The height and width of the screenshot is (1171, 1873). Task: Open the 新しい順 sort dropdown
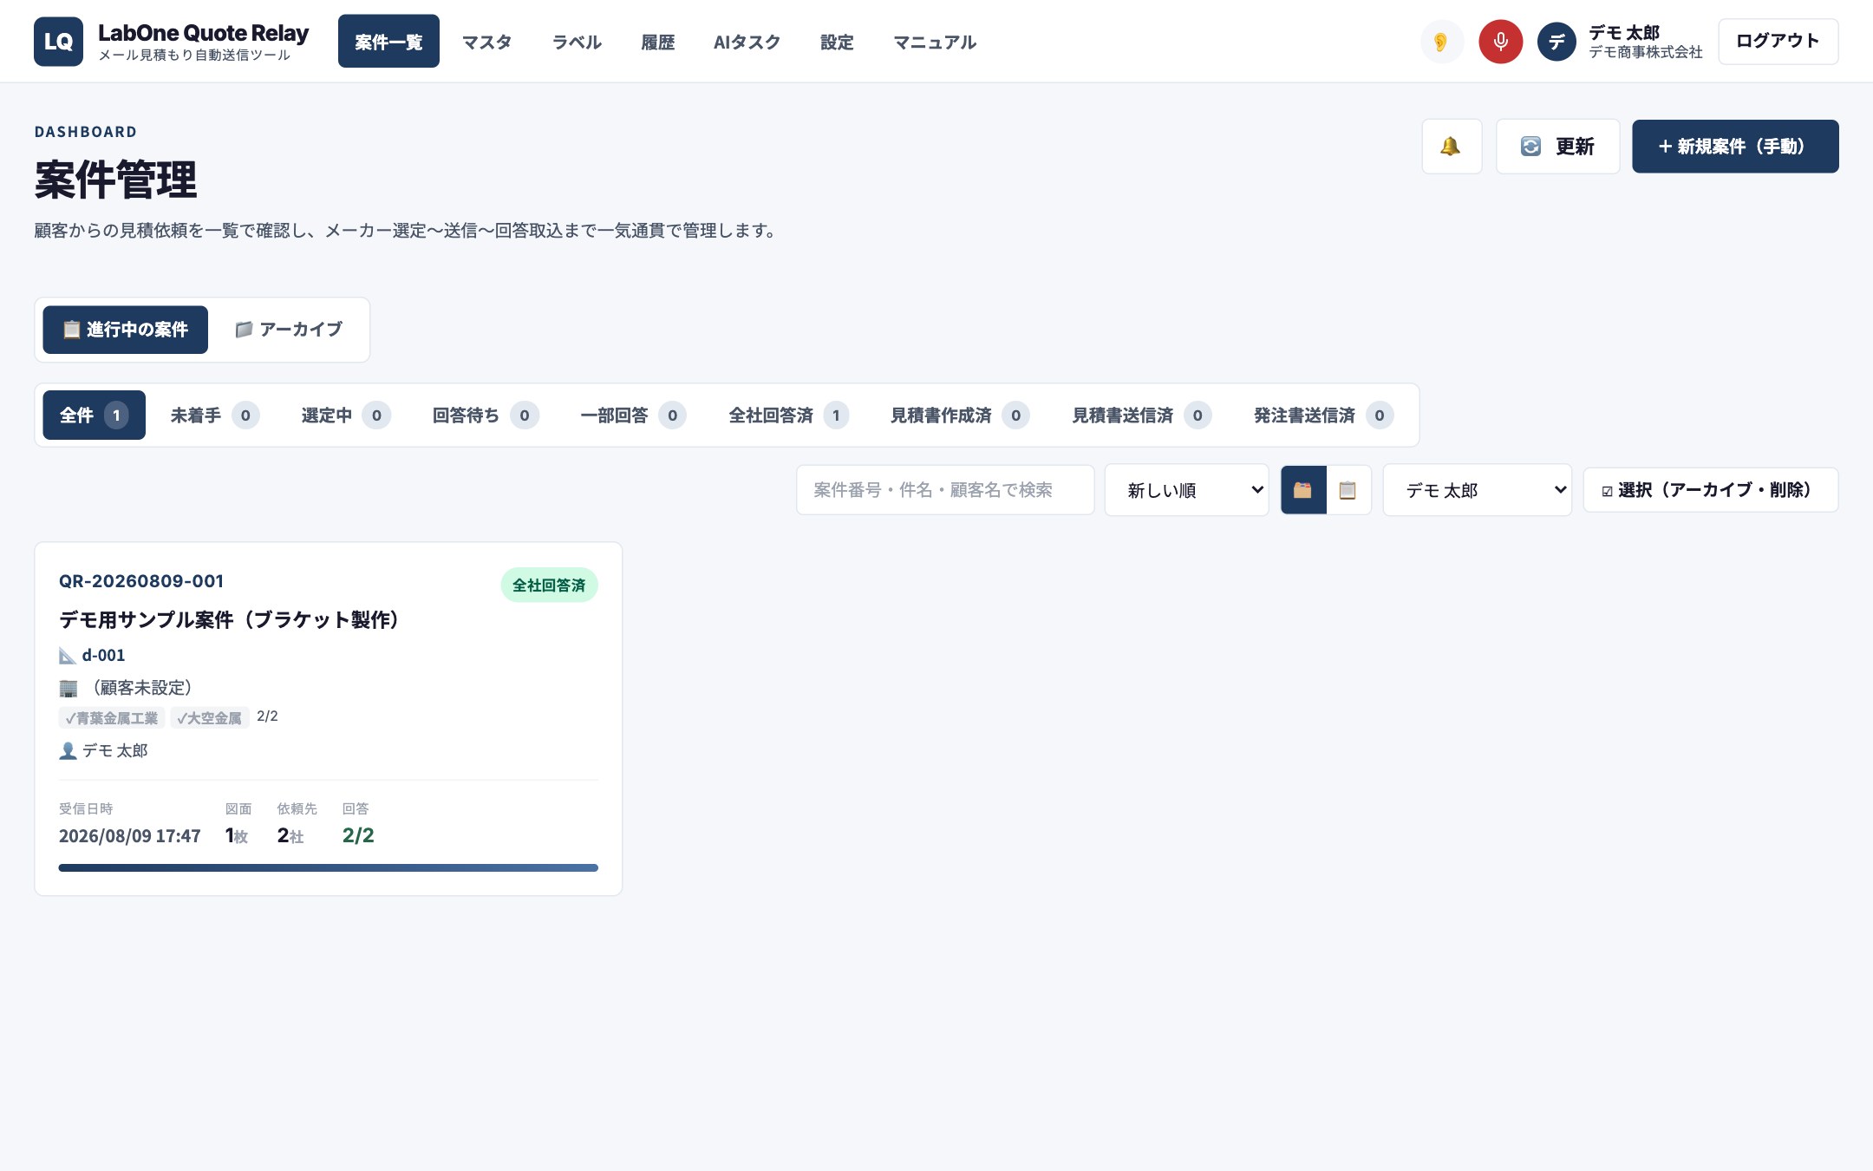tap(1186, 490)
